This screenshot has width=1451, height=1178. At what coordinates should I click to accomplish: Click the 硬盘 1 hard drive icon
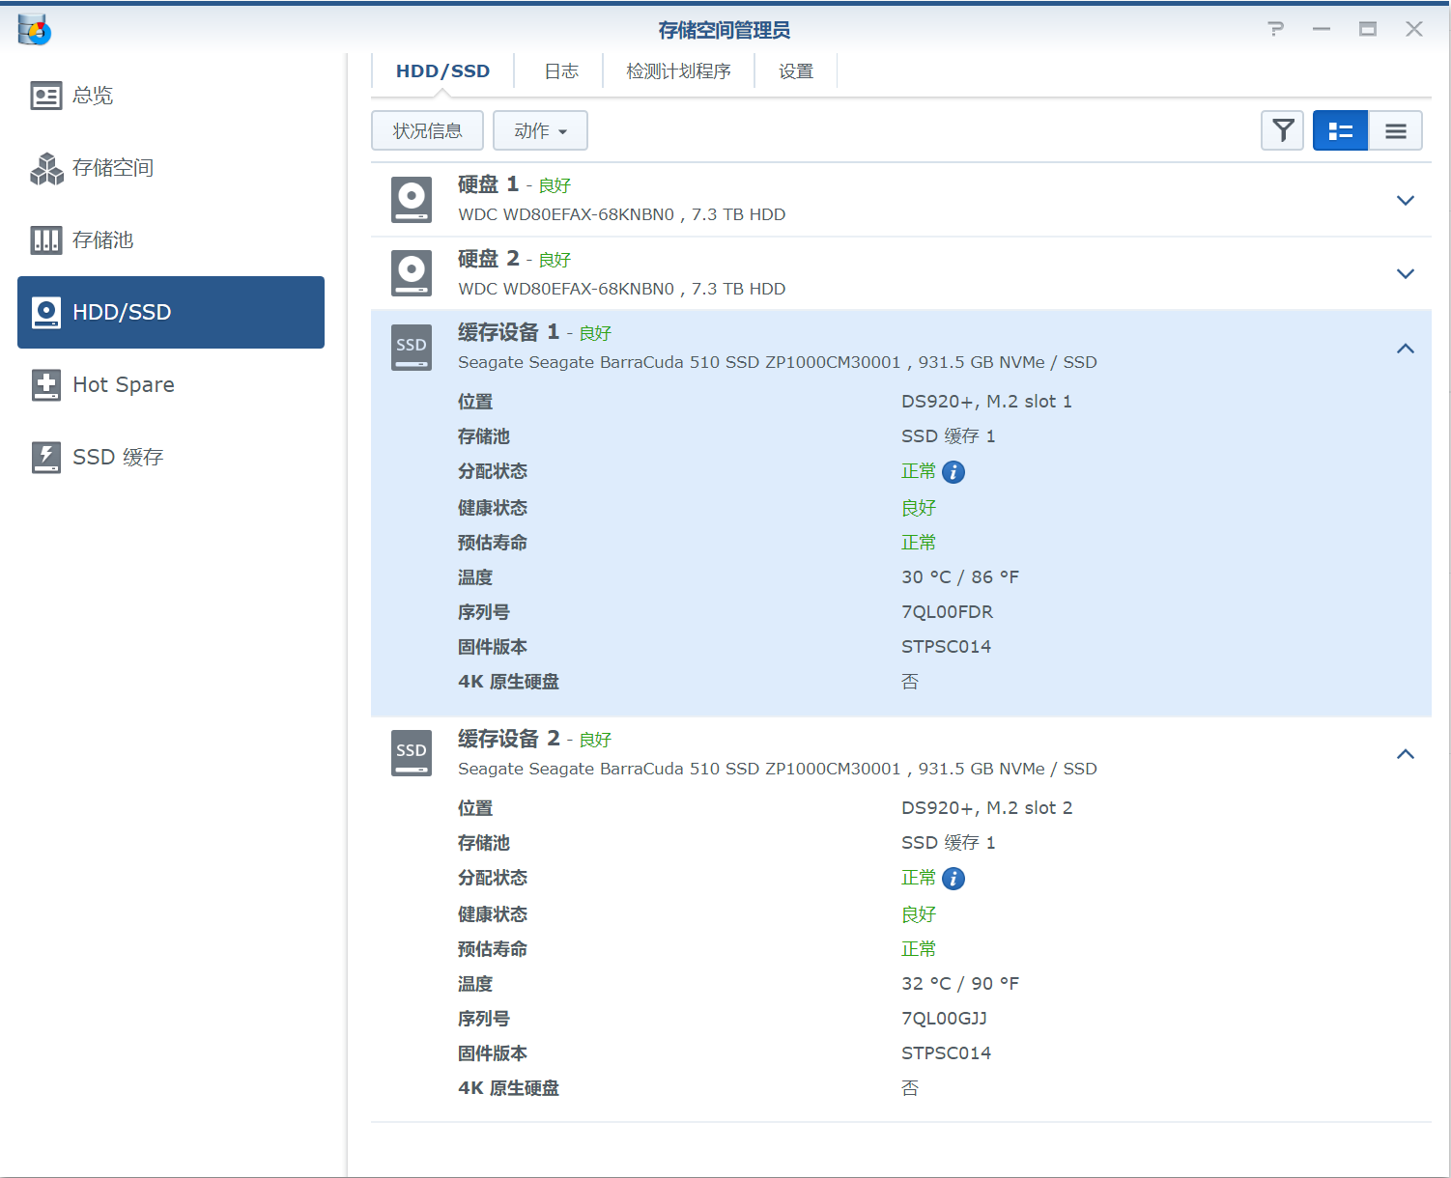[x=412, y=199]
